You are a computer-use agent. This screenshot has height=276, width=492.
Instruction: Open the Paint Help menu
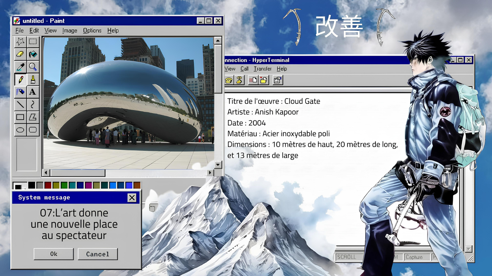click(113, 31)
